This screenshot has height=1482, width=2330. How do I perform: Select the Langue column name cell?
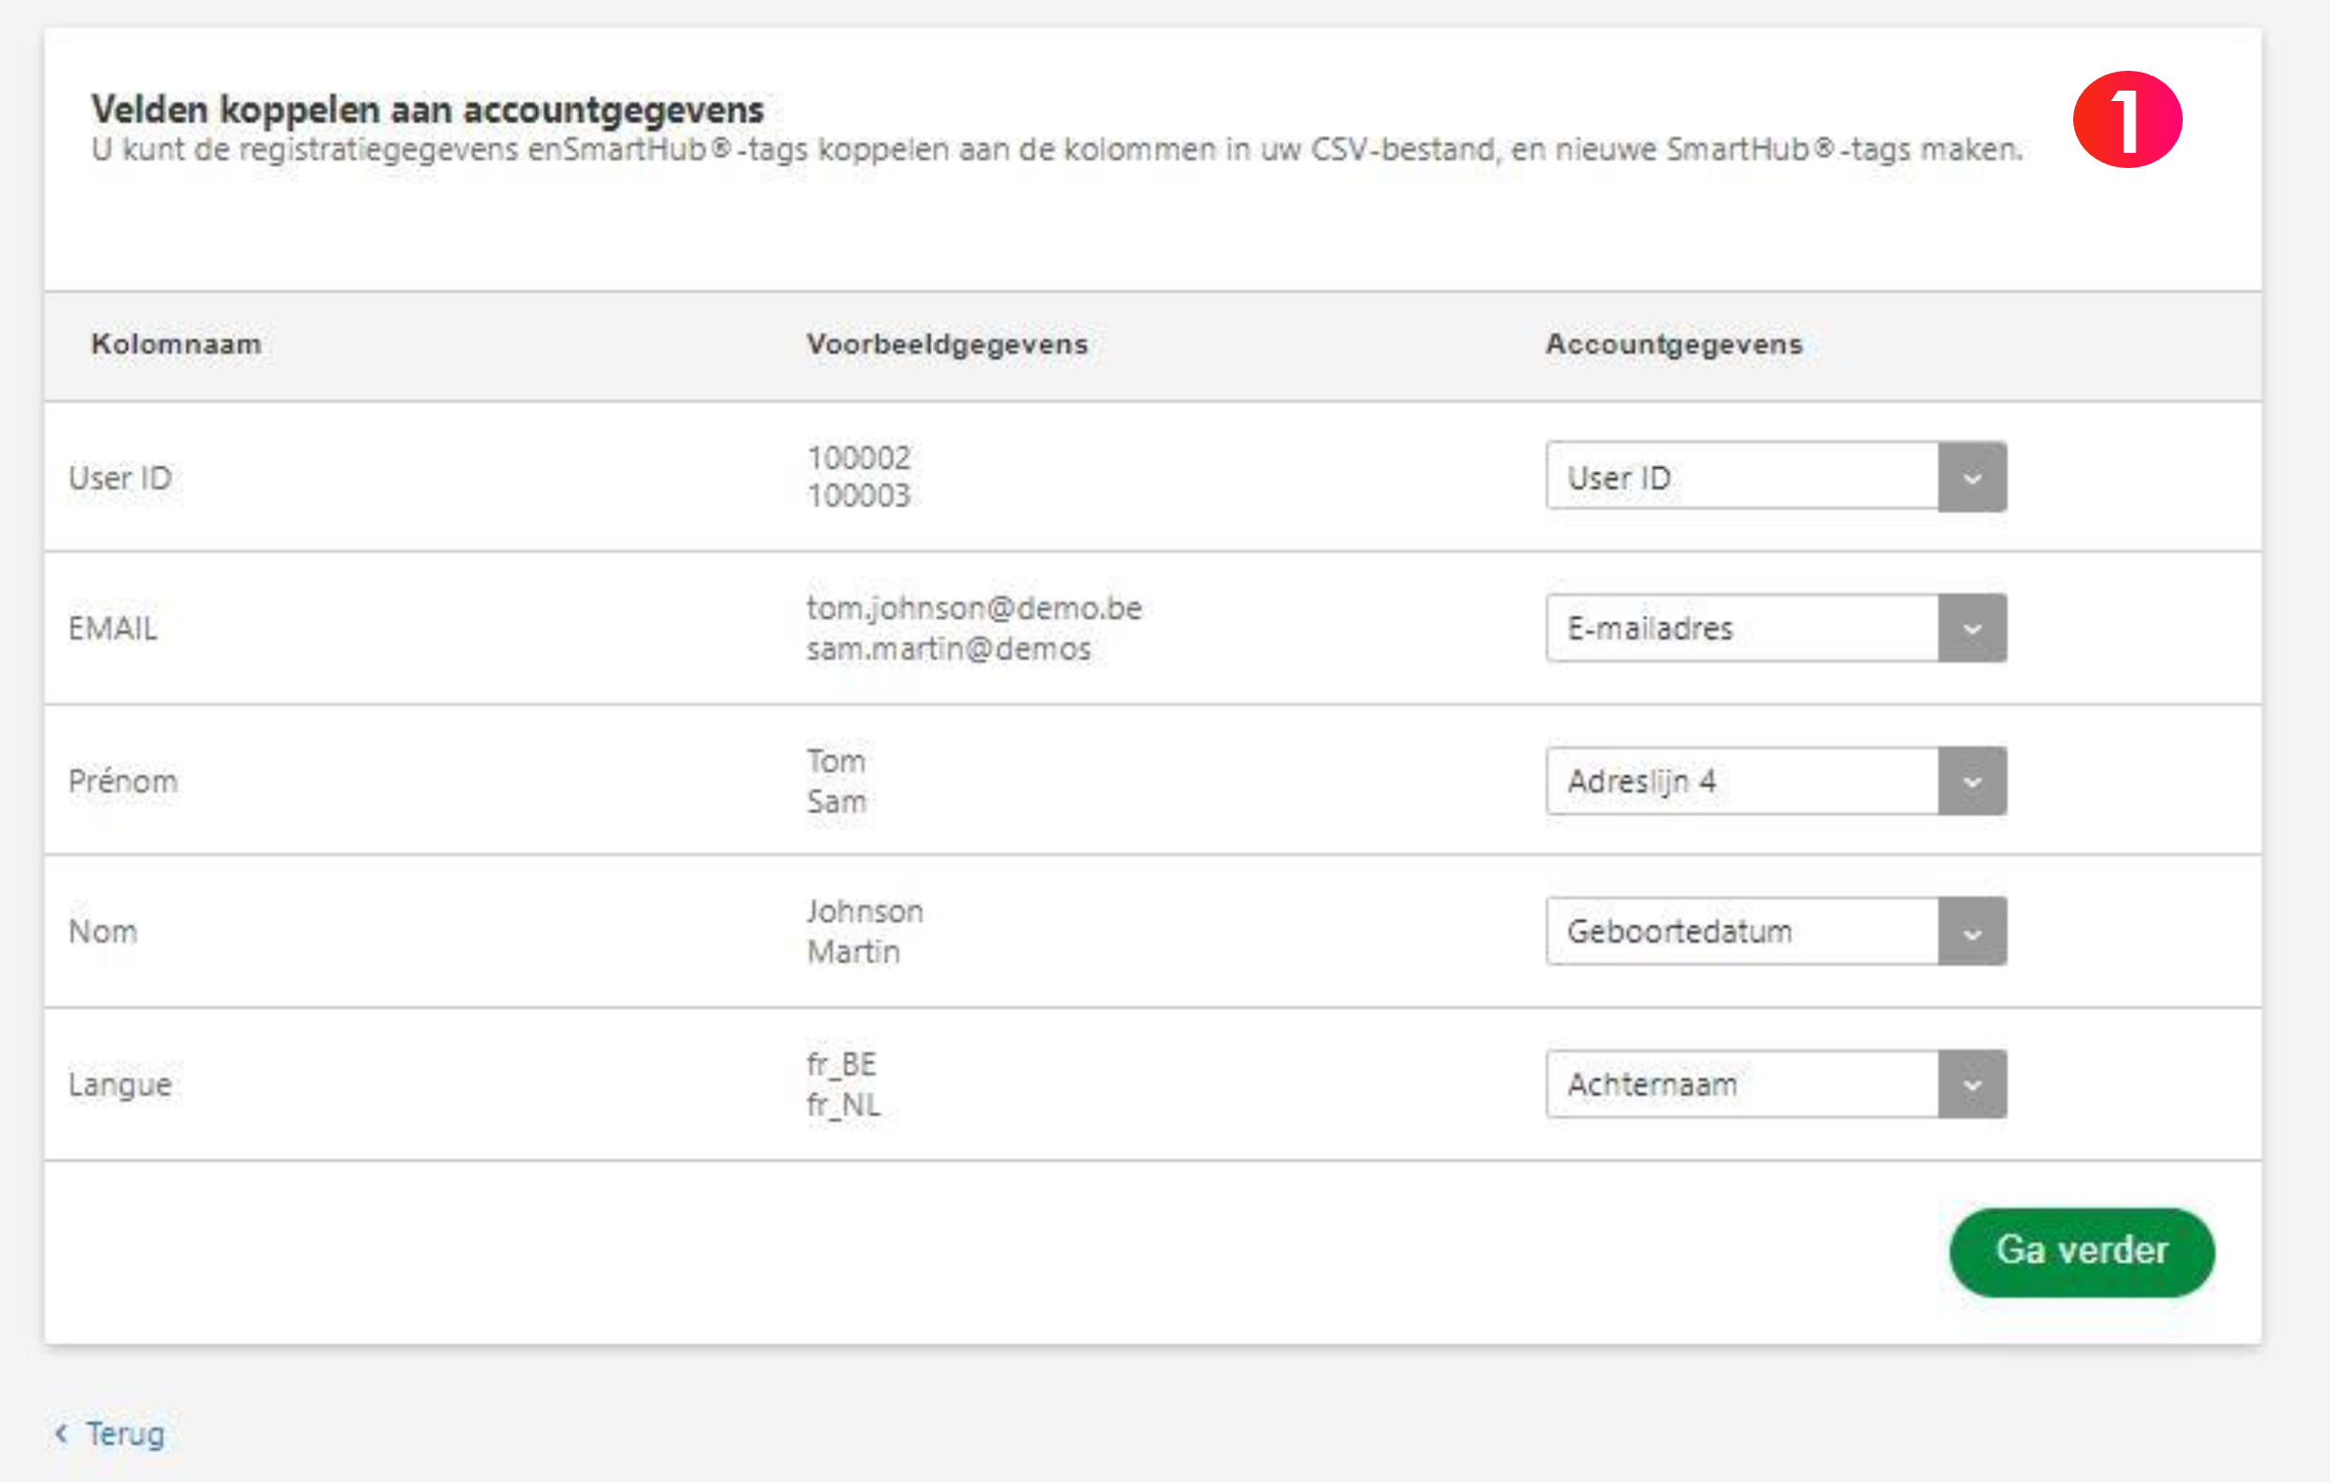pyautogui.click(x=120, y=1085)
